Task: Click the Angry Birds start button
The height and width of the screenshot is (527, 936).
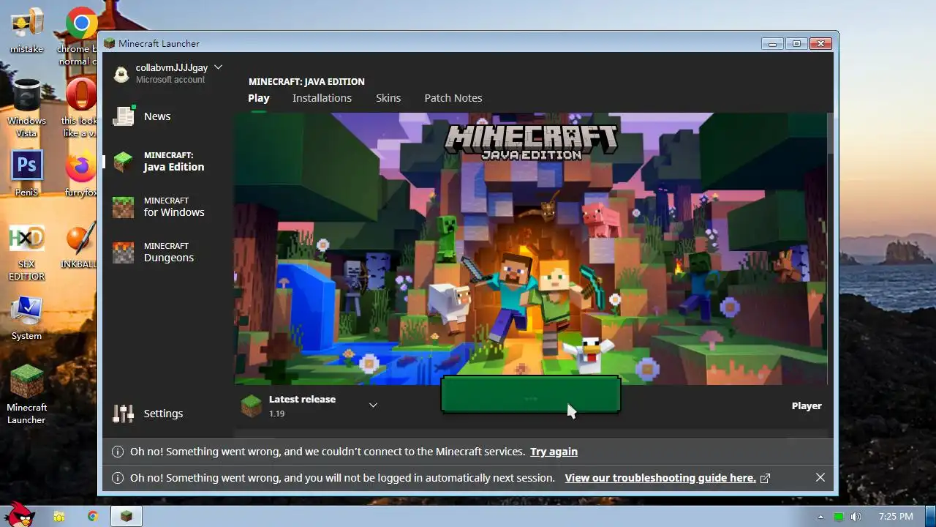Action: 20,515
